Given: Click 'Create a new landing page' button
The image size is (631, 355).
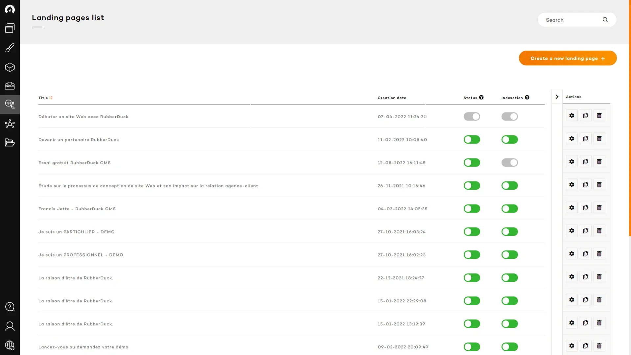Looking at the screenshot, I should point(568,58).
